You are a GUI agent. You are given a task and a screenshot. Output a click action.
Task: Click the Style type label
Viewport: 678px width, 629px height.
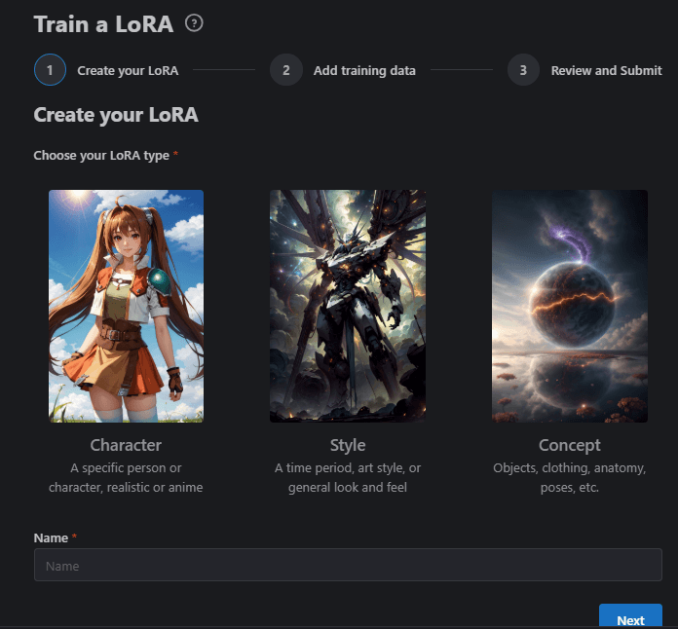click(x=348, y=445)
